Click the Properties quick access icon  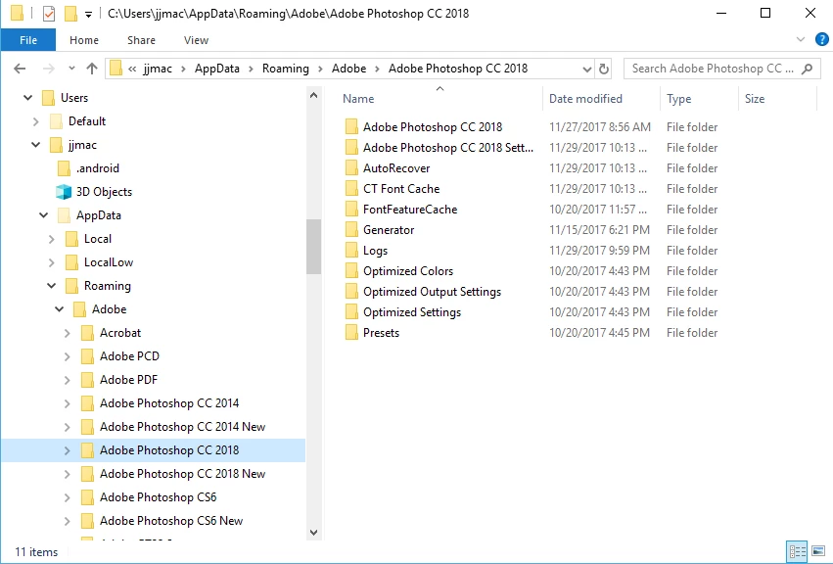[48, 14]
